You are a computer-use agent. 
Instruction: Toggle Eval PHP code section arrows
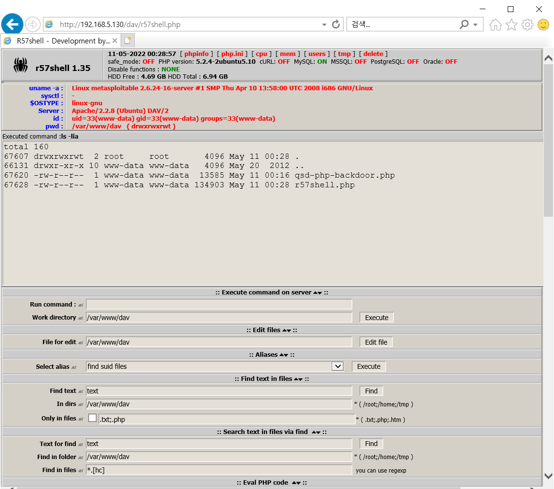point(296,483)
